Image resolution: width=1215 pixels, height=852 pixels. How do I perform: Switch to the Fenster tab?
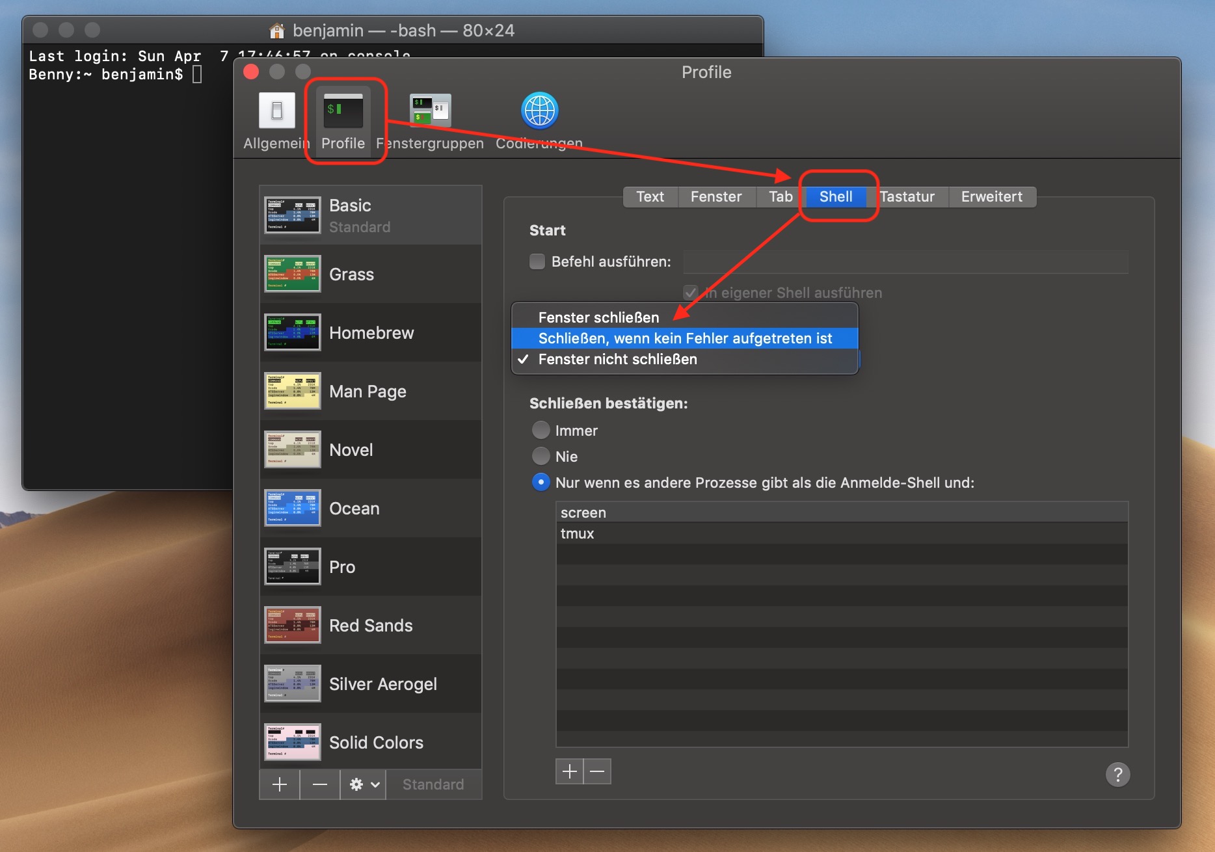716,196
